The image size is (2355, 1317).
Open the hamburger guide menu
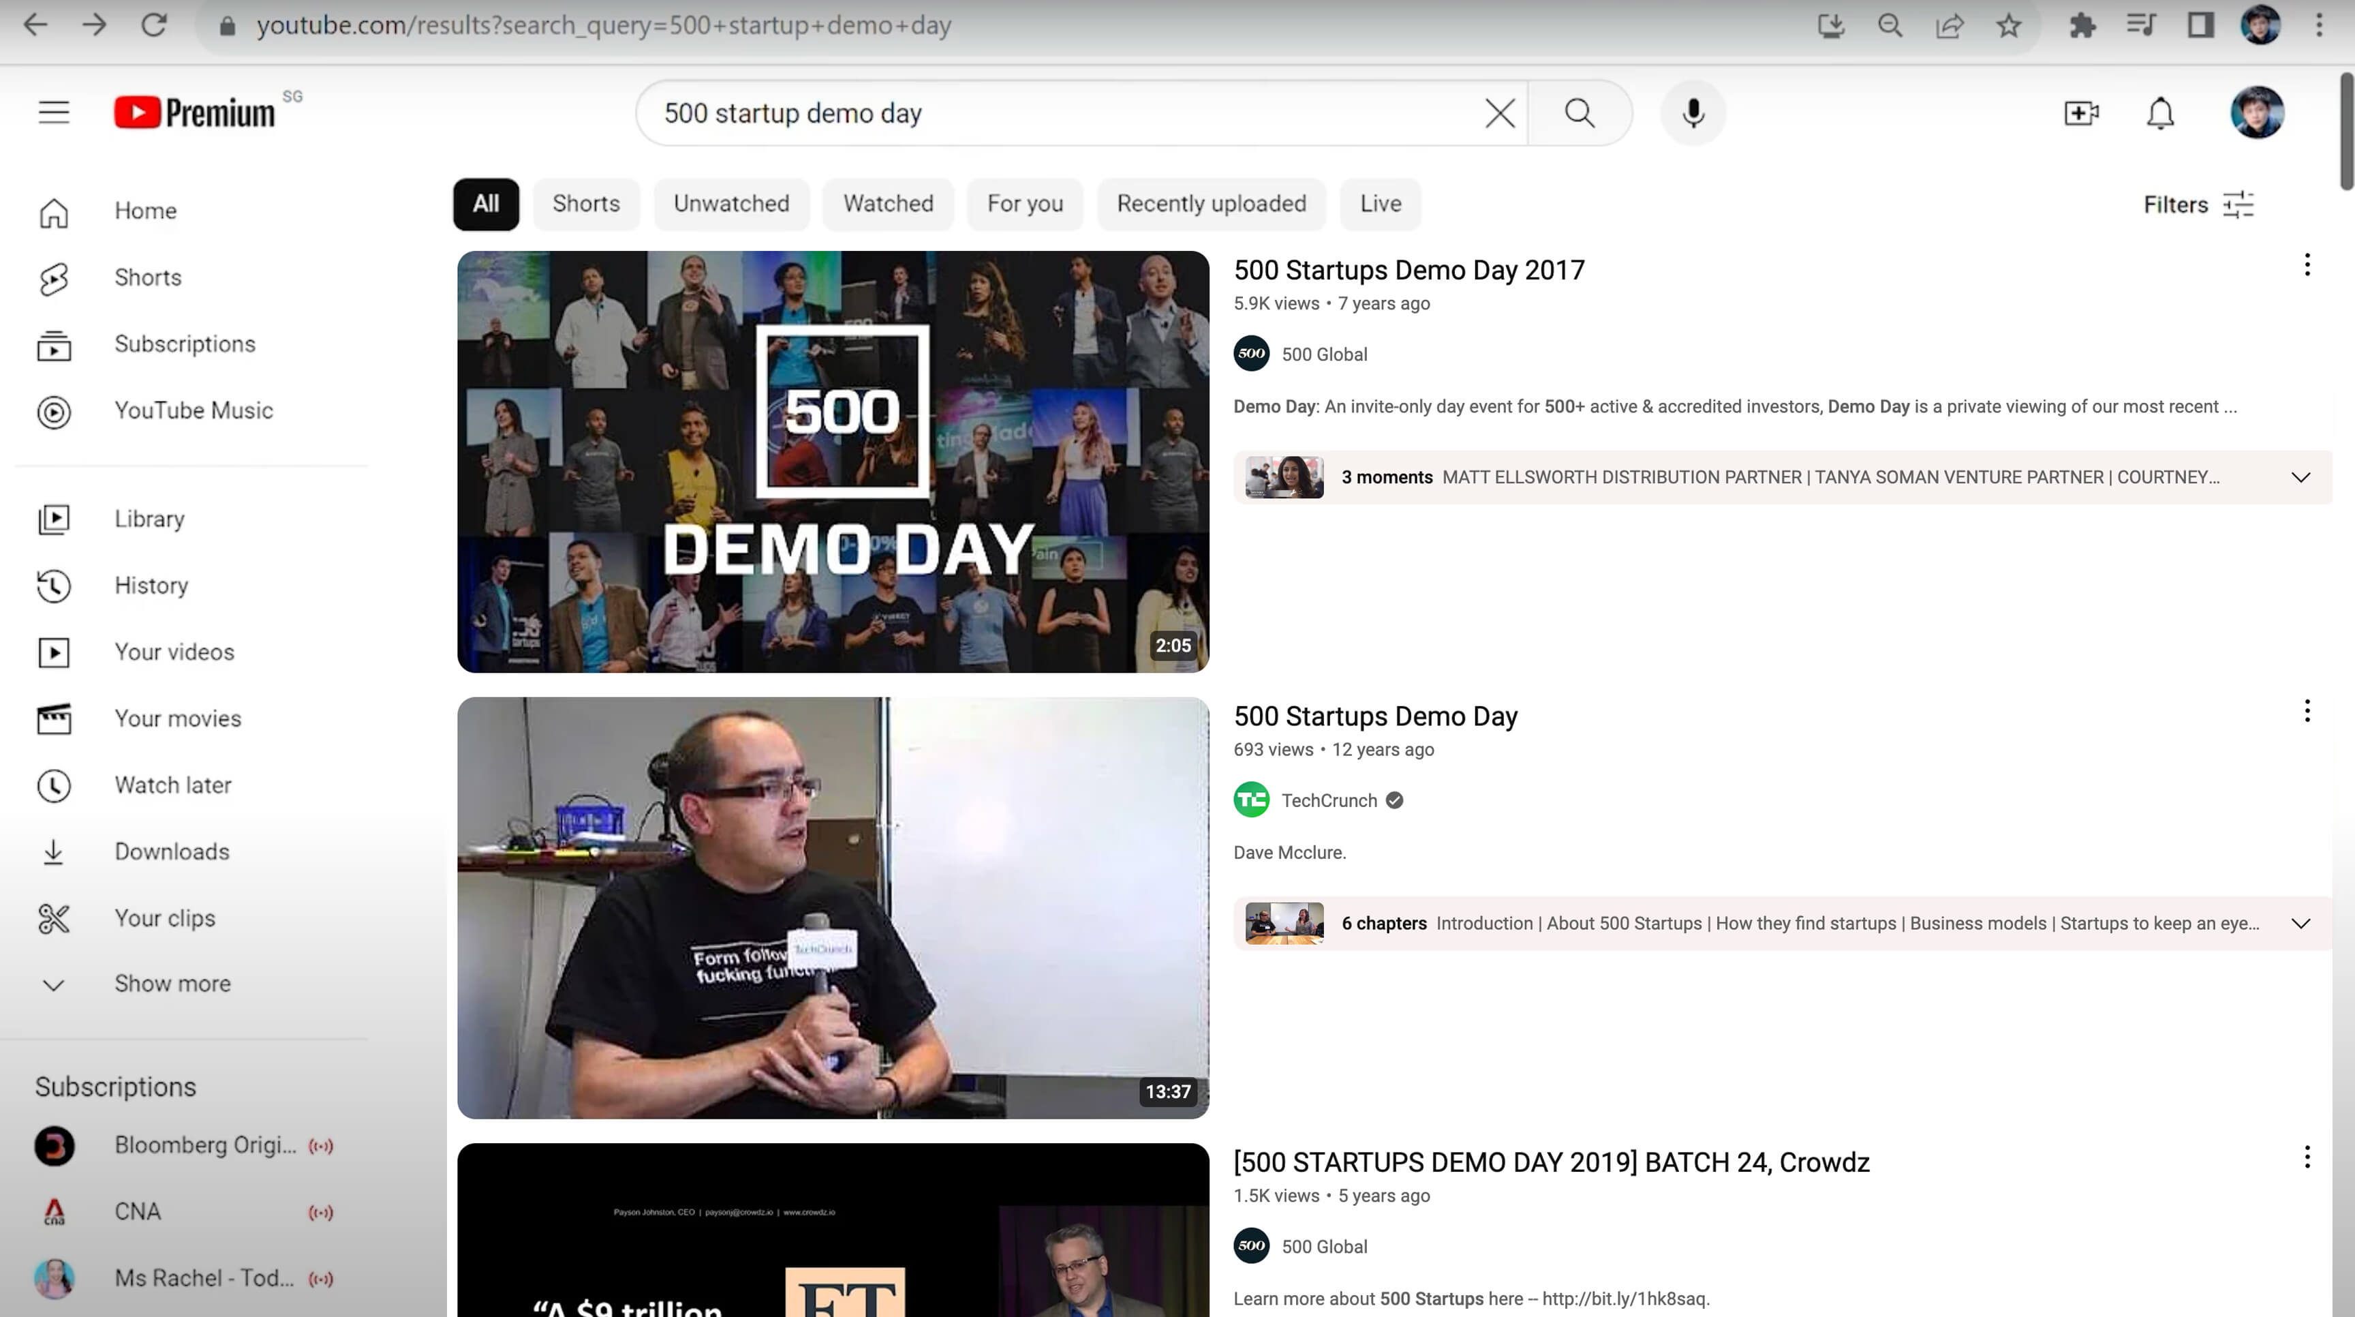click(54, 112)
